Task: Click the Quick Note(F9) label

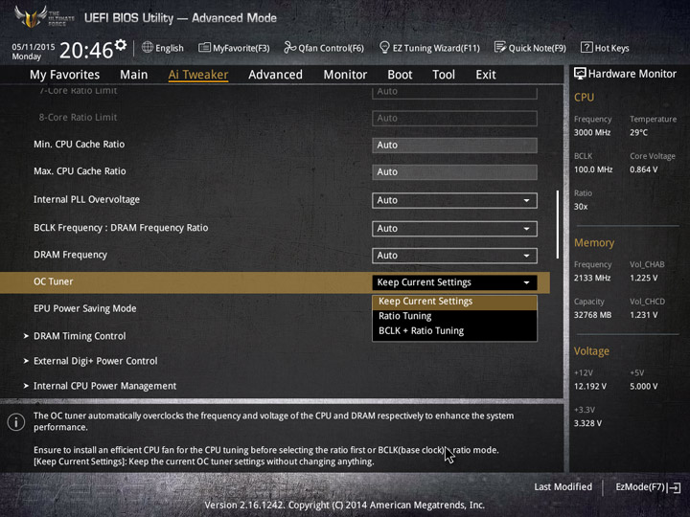Action: pyautogui.click(x=537, y=49)
